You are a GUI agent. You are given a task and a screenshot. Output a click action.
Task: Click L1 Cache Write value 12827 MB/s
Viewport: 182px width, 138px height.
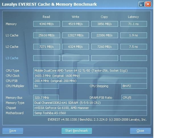point(76,35)
